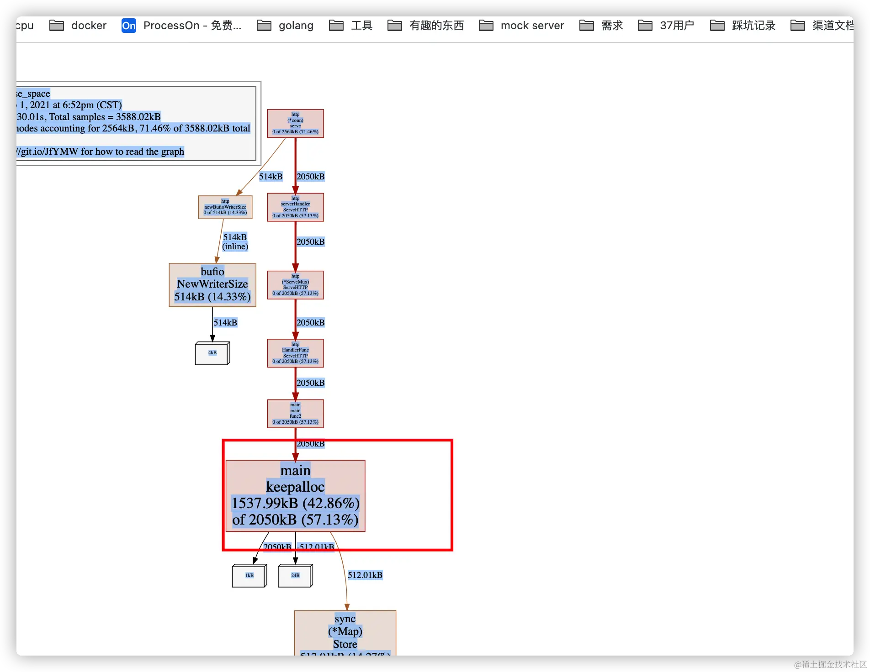This screenshot has width=870, height=672.
Task: Open the mock server folder icon
Action: pyautogui.click(x=486, y=26)
